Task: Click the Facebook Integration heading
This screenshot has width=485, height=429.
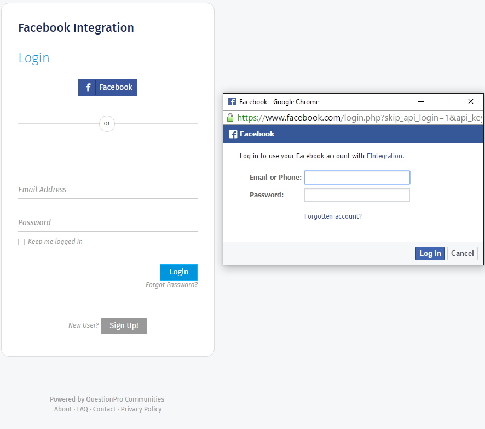Action: [76, 28]
